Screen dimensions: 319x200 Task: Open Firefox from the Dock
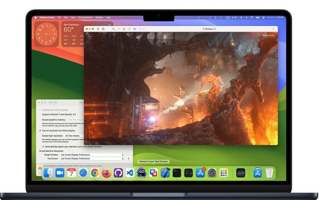click(107, 173)
